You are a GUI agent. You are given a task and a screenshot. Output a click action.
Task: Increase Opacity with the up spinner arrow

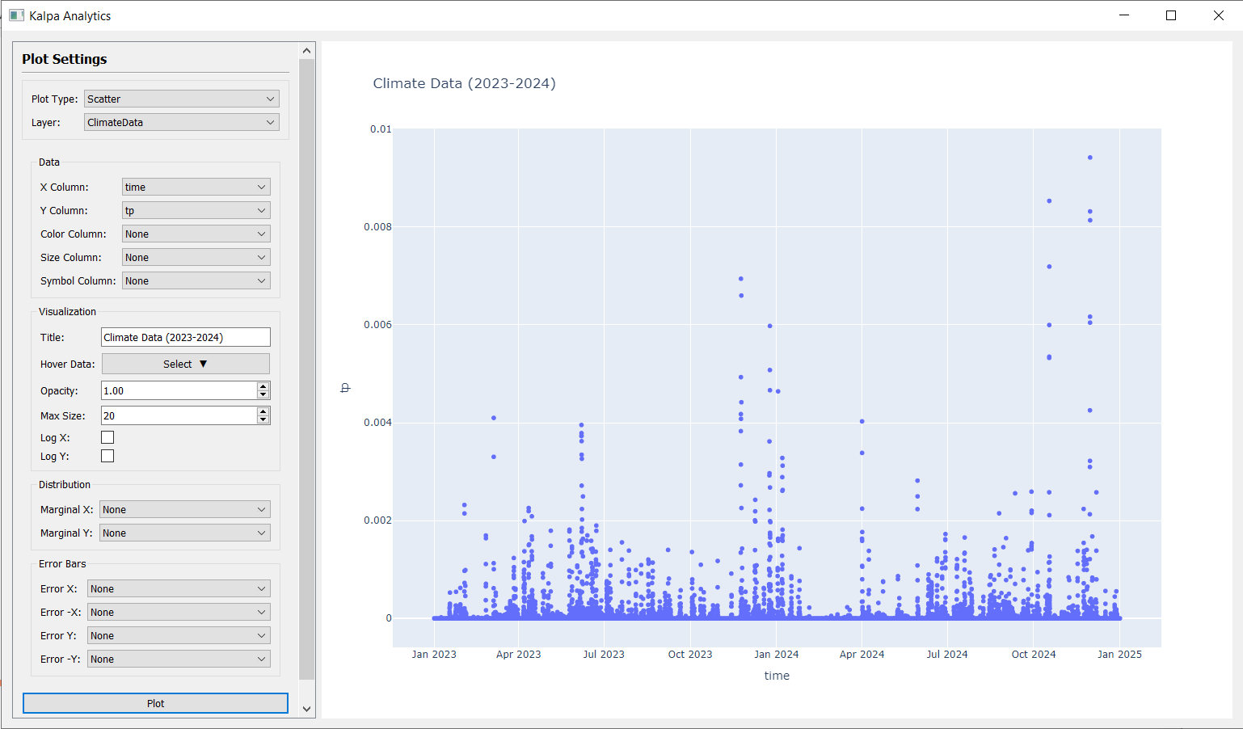263,386
